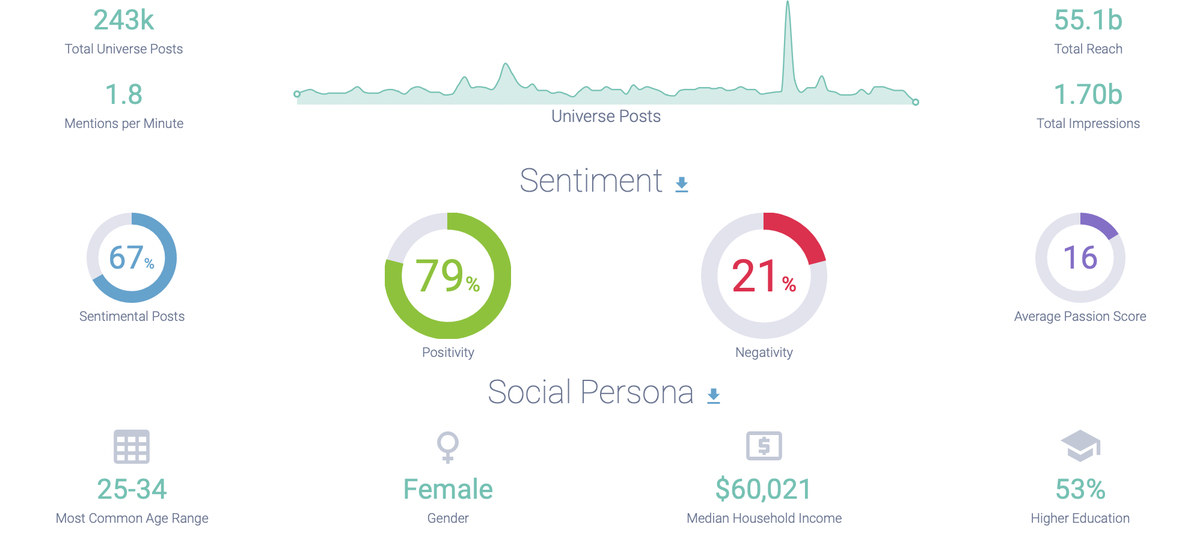1182x542 pixels.
Task: Select the red 21% Negativity donut
Action: click(764, 276)
